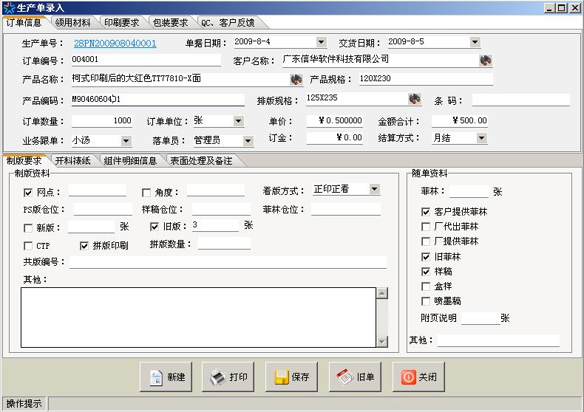Screen dimensions: 584x412
Task: Switch to the 印刷要求 tab
Action: pyautogui.click(x=122, y=23)
